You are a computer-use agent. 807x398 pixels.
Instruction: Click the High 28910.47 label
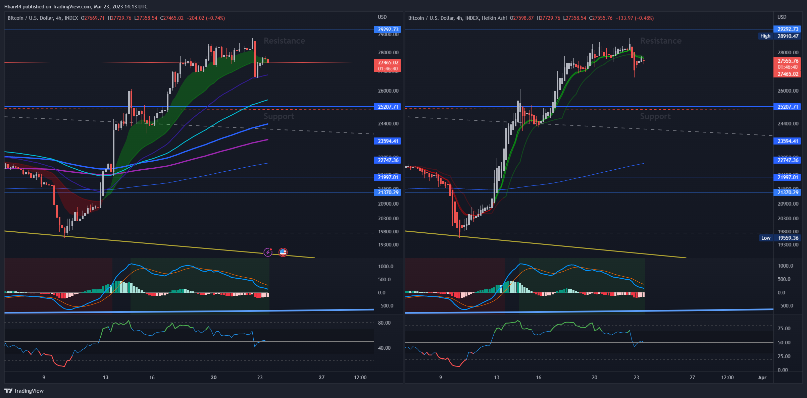coord(780,36)
